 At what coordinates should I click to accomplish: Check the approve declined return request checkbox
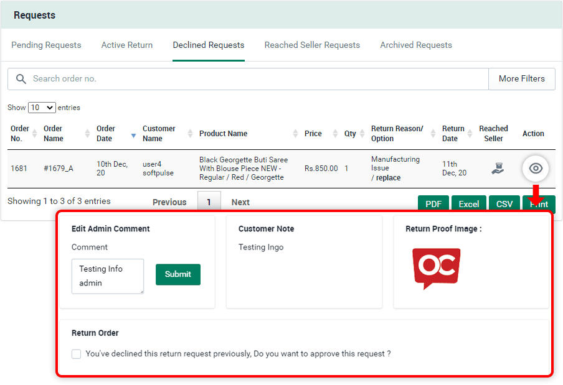pyautogui.click(x=76, y=354)
